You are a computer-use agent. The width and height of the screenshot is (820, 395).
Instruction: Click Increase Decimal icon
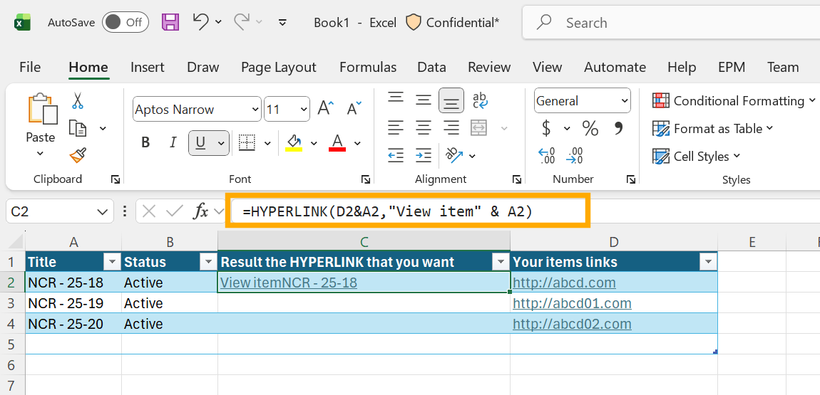[x=546, y=155]
